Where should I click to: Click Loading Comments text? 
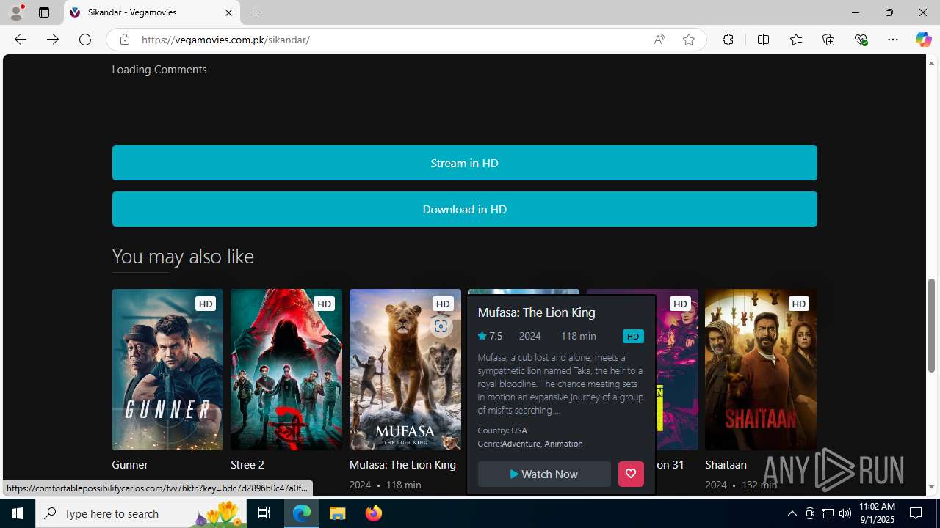159,69
